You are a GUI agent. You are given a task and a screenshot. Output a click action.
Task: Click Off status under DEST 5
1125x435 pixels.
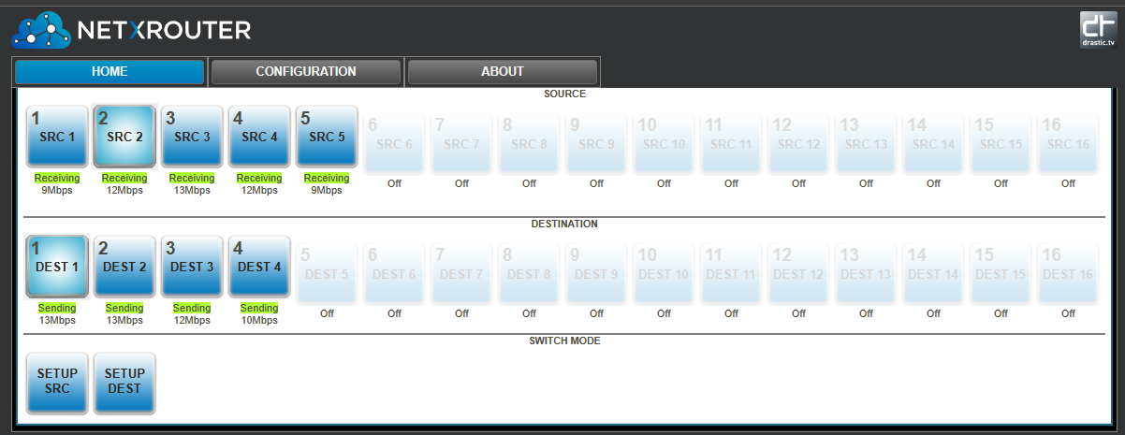click(327, 313)
